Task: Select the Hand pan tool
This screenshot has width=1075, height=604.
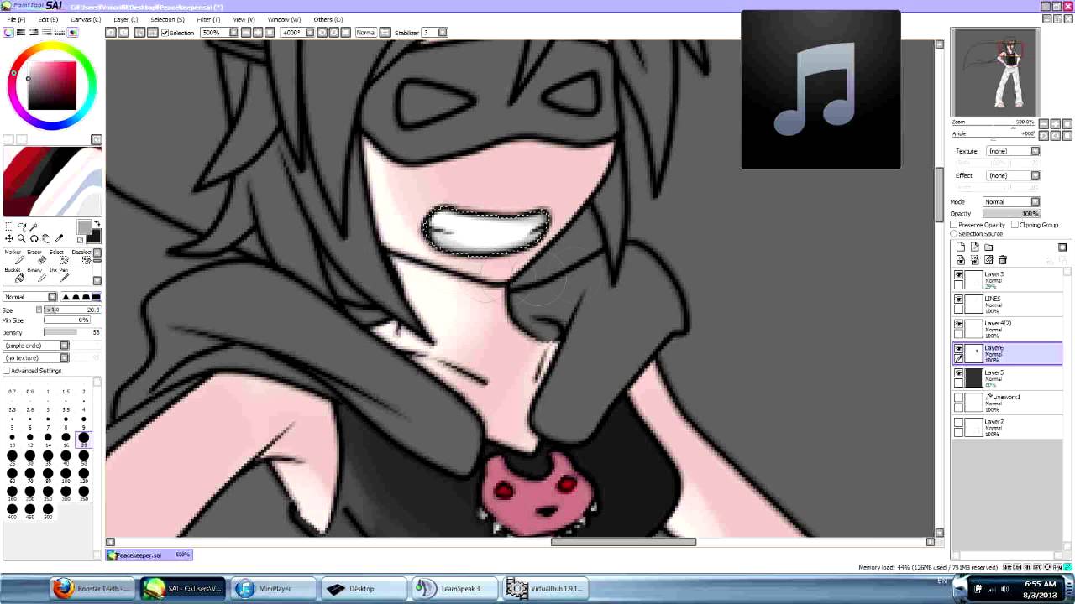Action: 46,239
